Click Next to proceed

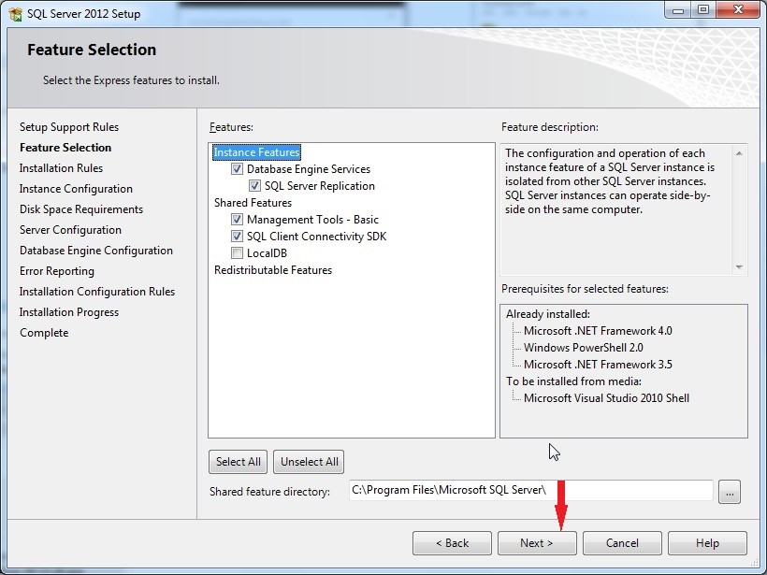[x=537, y=542]
